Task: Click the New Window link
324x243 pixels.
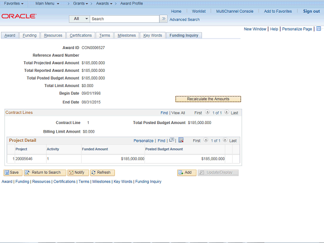Action: pos(255,29)
